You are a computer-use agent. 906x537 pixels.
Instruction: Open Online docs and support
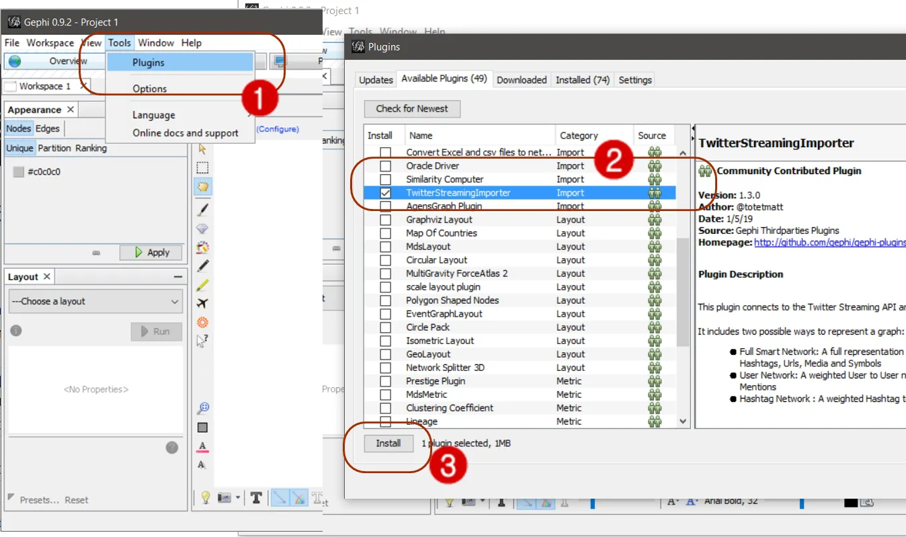point(180,133)
